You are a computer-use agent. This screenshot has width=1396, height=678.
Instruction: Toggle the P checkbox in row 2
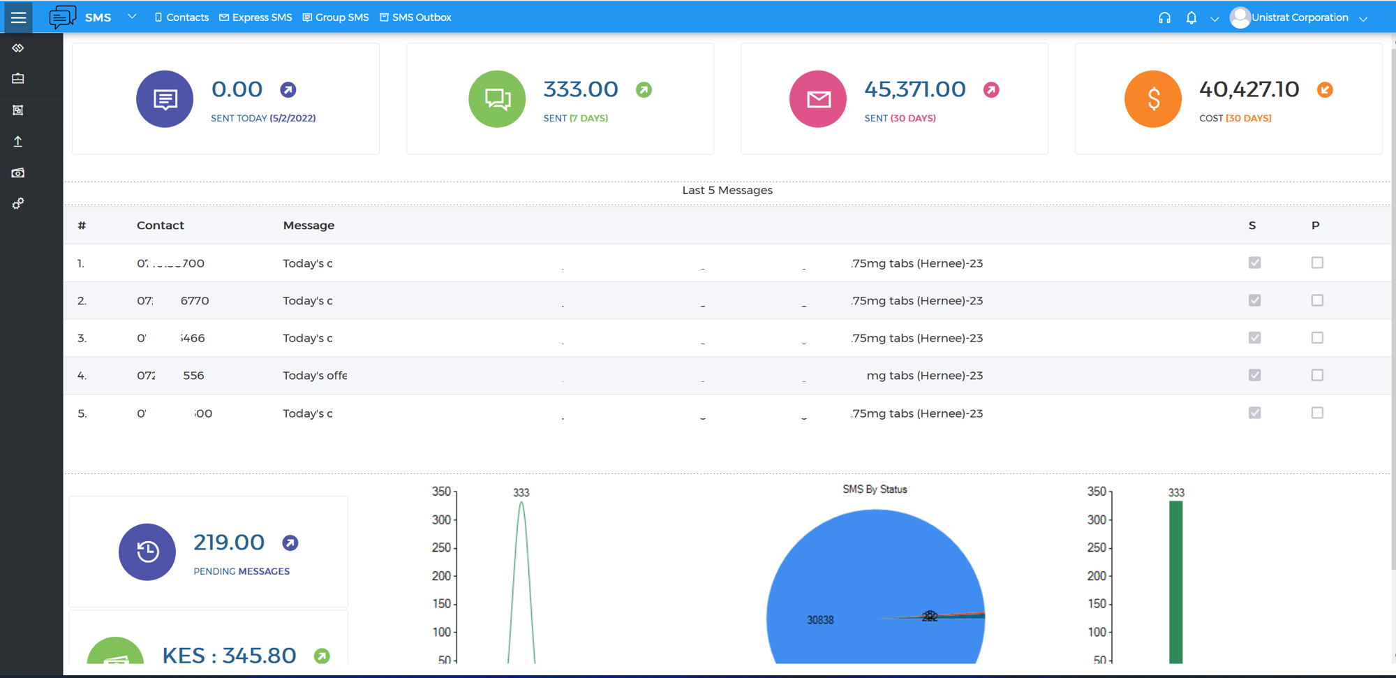(1317, 300)
